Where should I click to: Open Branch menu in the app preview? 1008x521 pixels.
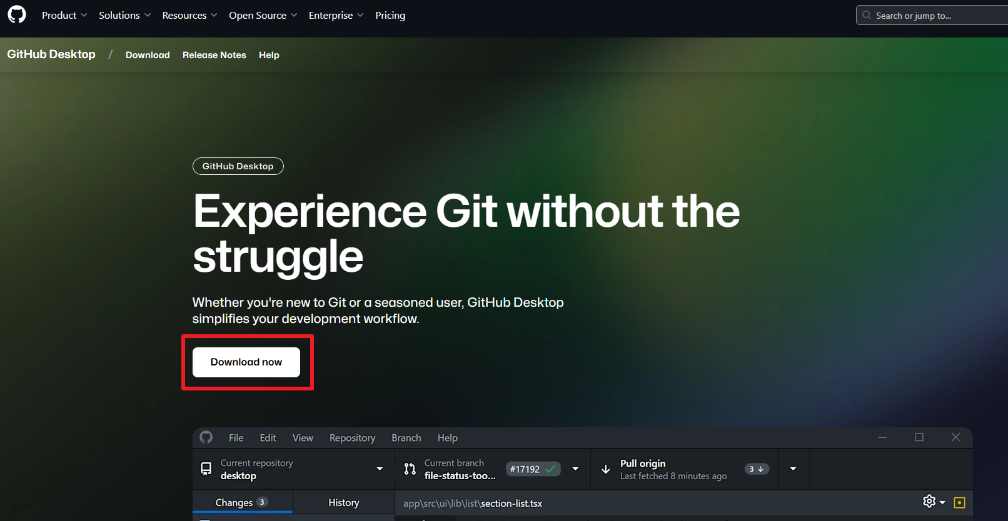coord(406,438)
